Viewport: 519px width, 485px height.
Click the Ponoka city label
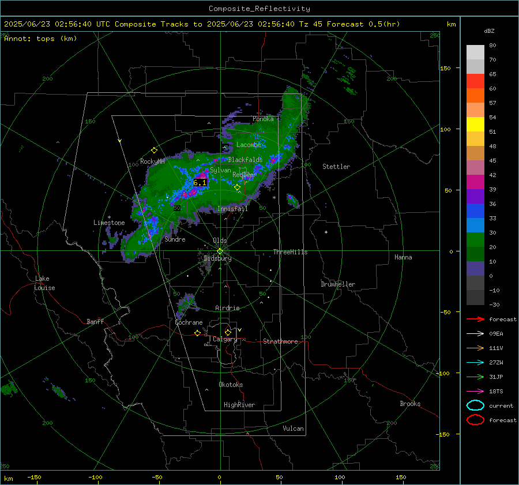pyautogui.click(x=263, y=119)
